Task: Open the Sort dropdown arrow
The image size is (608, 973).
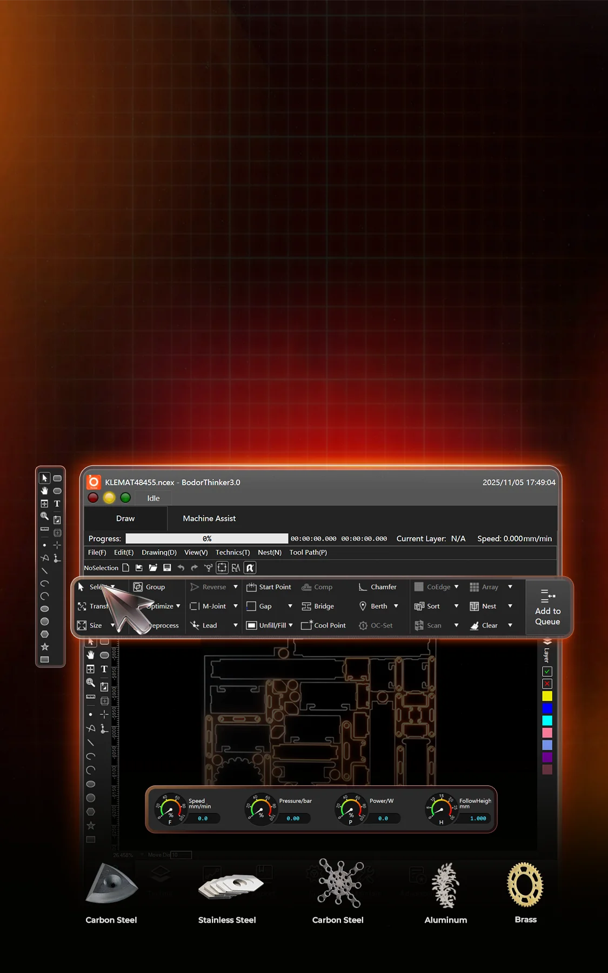Action: 456,607
